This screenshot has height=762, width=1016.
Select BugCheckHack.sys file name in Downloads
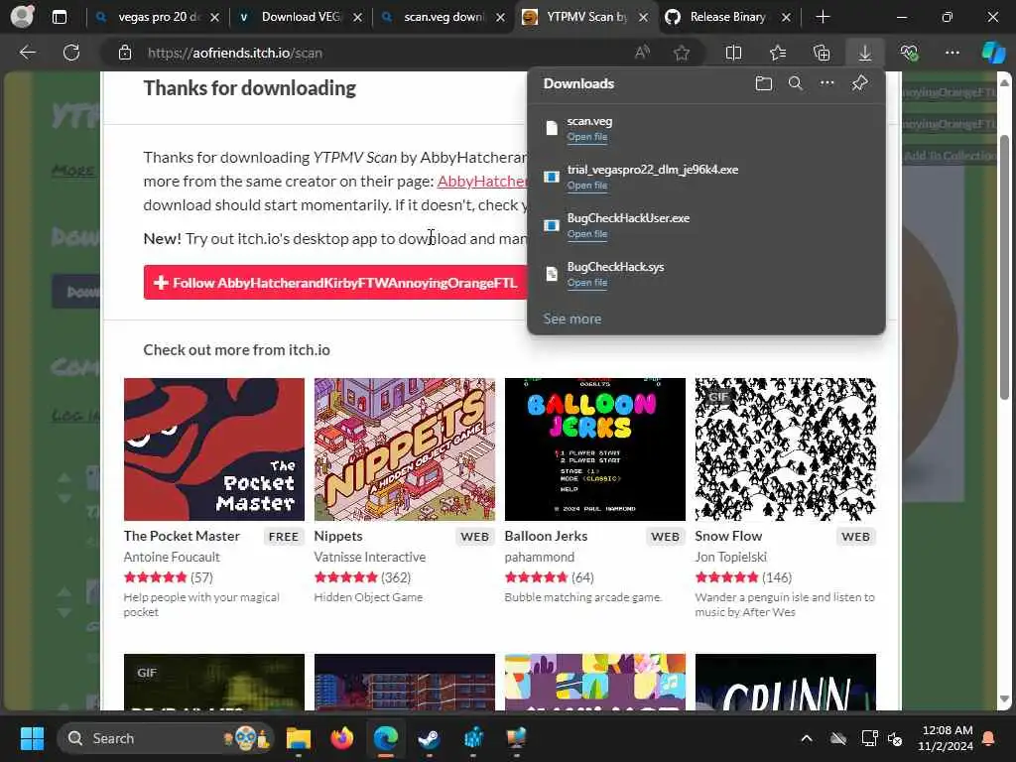615,267
